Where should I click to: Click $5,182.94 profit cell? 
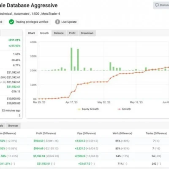point(39,156)
